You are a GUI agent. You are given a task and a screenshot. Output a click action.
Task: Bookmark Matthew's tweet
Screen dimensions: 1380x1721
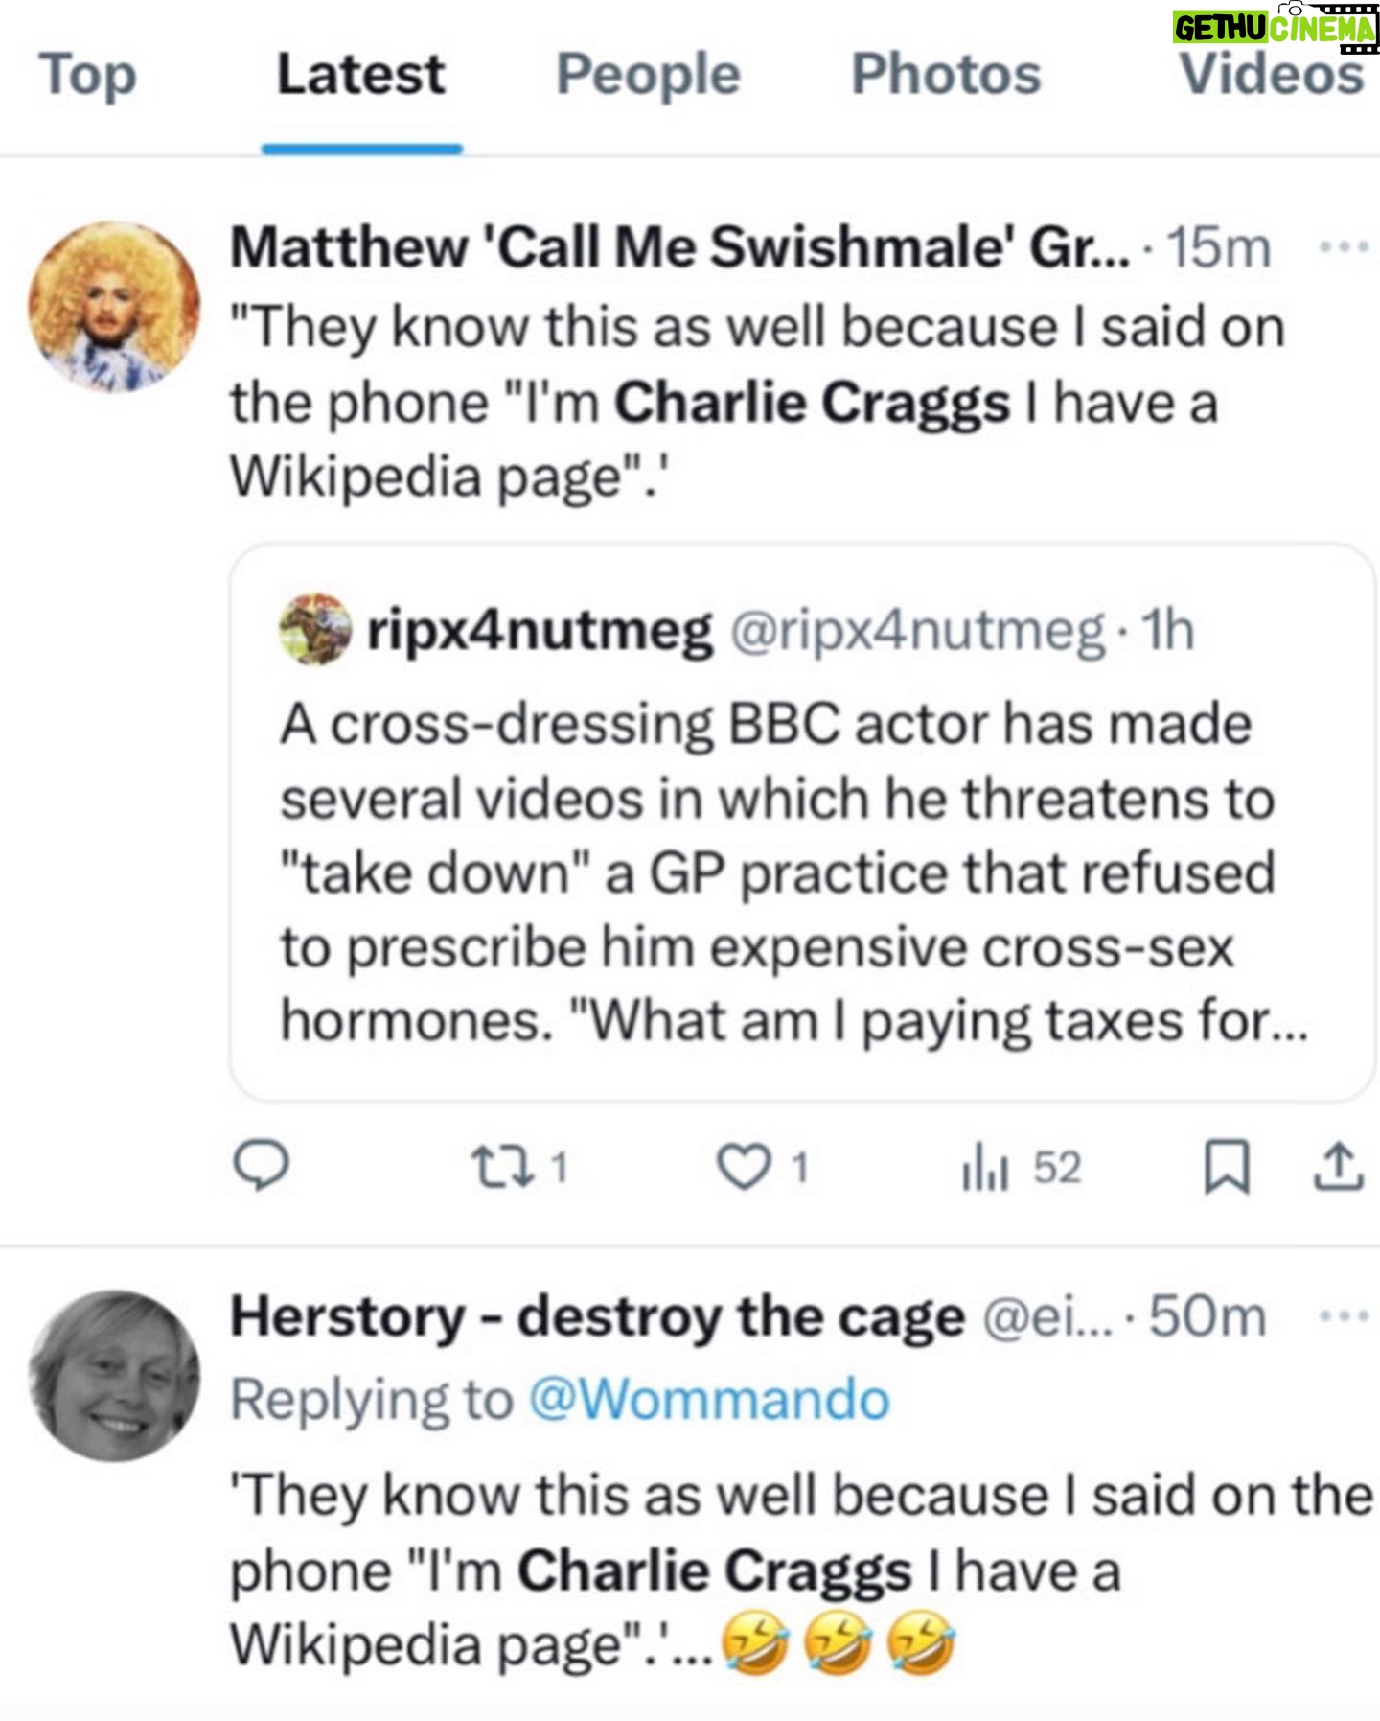(1227, 1167)
